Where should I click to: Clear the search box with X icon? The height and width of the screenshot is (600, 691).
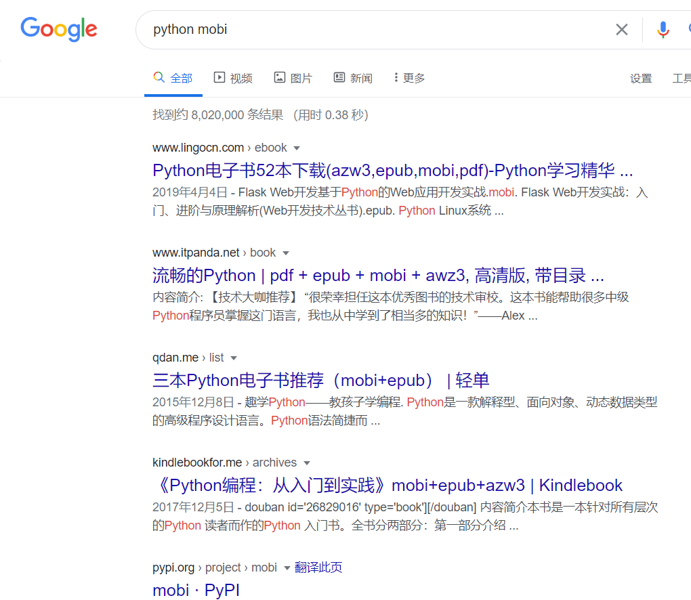[622, 30]
